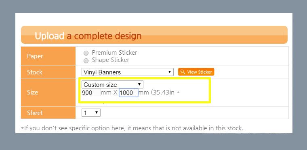
Task: Focus the height field containing 1000
Action: pyautogui.click(x=128, y=93)
